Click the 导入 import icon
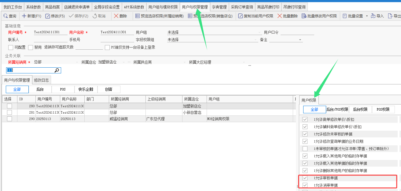The image size is (401, 191). pos(373,16)
